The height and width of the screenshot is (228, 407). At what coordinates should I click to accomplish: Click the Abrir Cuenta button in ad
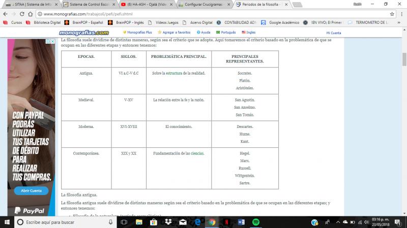pos(31,191)
